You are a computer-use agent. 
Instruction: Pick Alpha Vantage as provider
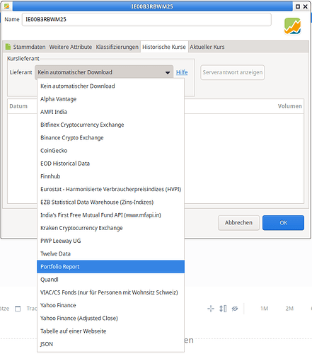(x=110, y=99)
